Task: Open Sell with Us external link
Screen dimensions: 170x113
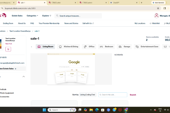Action: [x=88, y=23]
